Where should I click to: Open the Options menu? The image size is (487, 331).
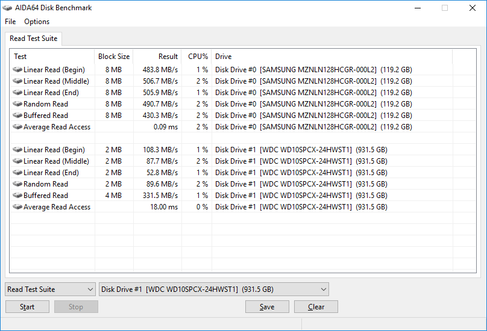click(37, 22)
